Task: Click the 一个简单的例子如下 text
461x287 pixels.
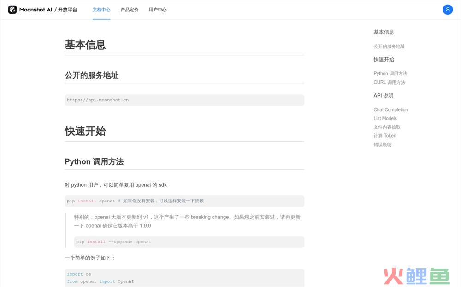Action: tap(90, 258)
